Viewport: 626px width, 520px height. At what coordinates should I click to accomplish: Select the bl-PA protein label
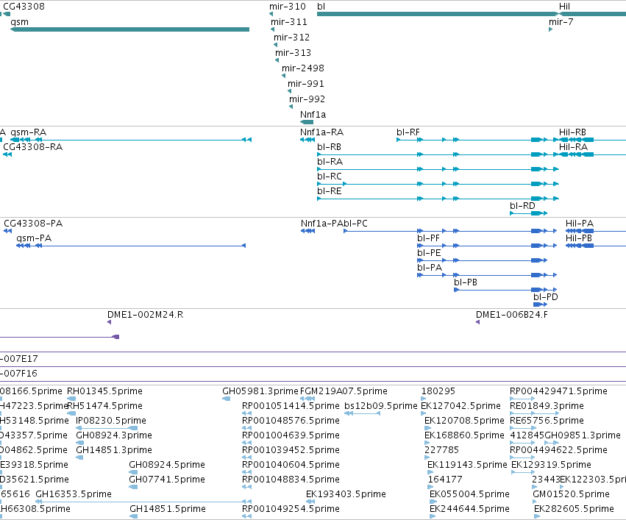[x=430, y=268]
